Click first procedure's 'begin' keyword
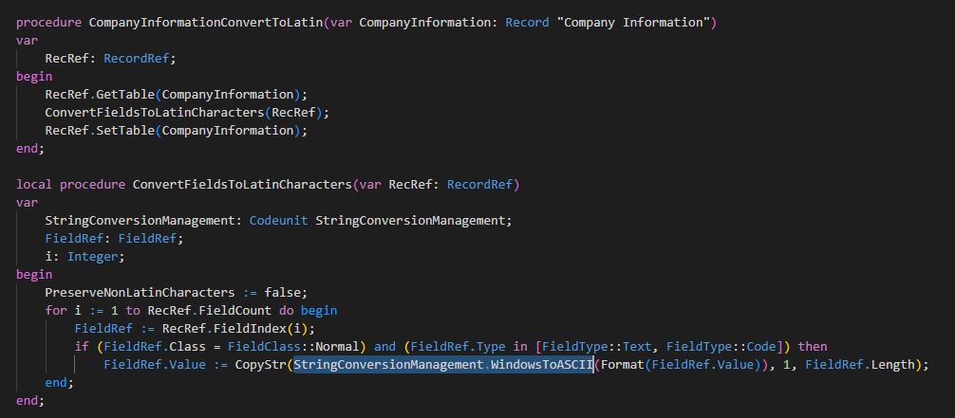The width and height of the screenshot is (955, 418). tap(34, 77)
